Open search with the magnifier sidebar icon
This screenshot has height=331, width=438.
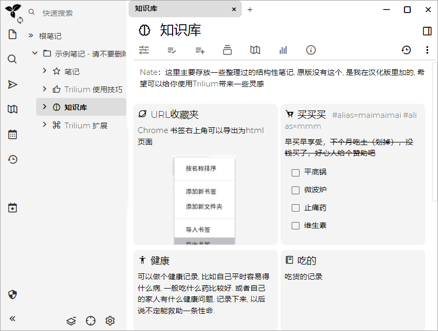12,59
